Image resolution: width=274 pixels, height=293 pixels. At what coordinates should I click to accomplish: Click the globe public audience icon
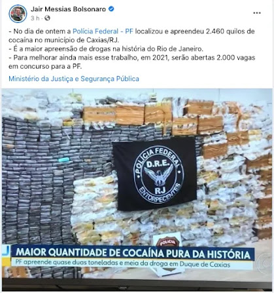[47, 18]
